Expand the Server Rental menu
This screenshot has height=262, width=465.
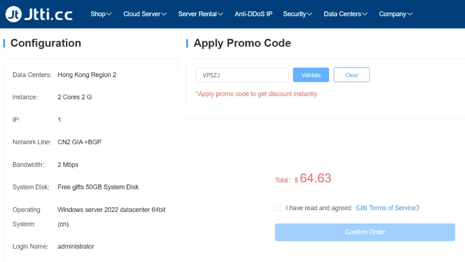point(198,14)
